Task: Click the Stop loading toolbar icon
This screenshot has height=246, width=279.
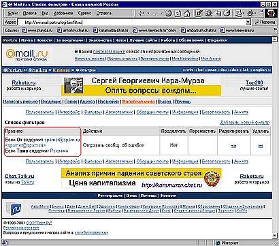Action: tap(168, 14)
